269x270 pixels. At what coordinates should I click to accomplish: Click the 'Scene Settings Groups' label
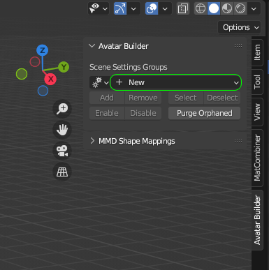(x=129, y=67)
